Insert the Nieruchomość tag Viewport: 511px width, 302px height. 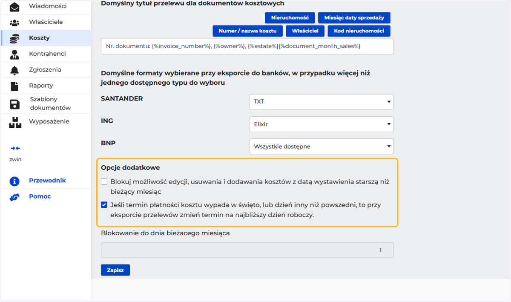coord(290,17)
